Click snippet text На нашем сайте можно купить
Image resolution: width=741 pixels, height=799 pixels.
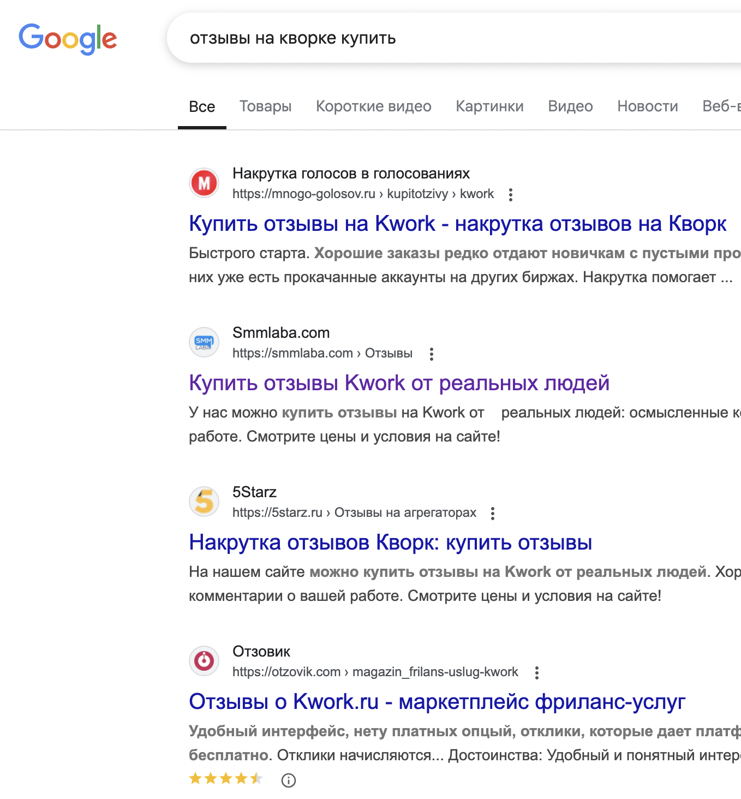tap(465, 584)
